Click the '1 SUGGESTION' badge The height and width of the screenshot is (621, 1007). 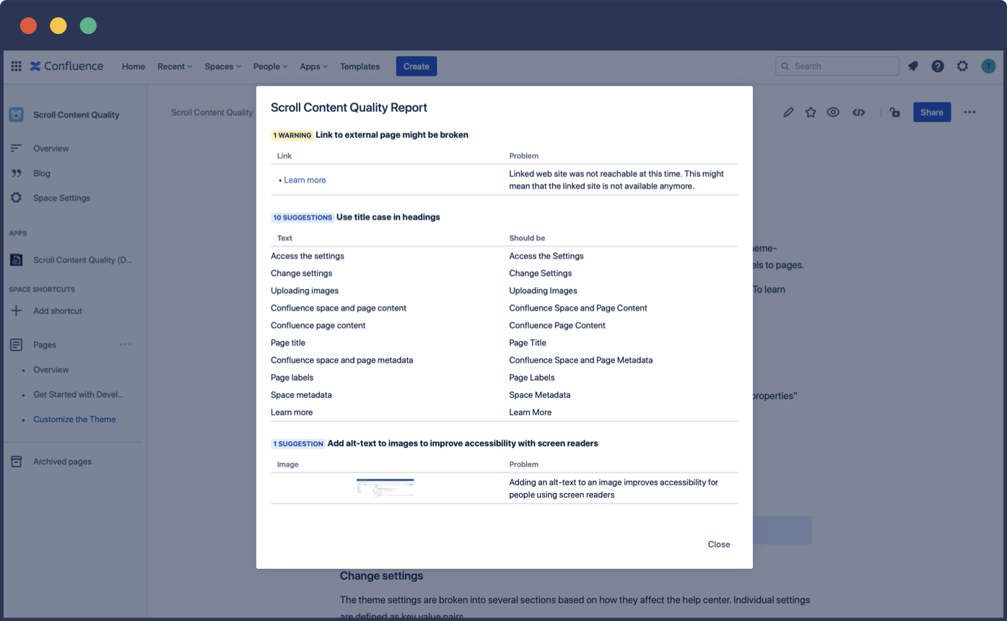click(x=298, y=444)
